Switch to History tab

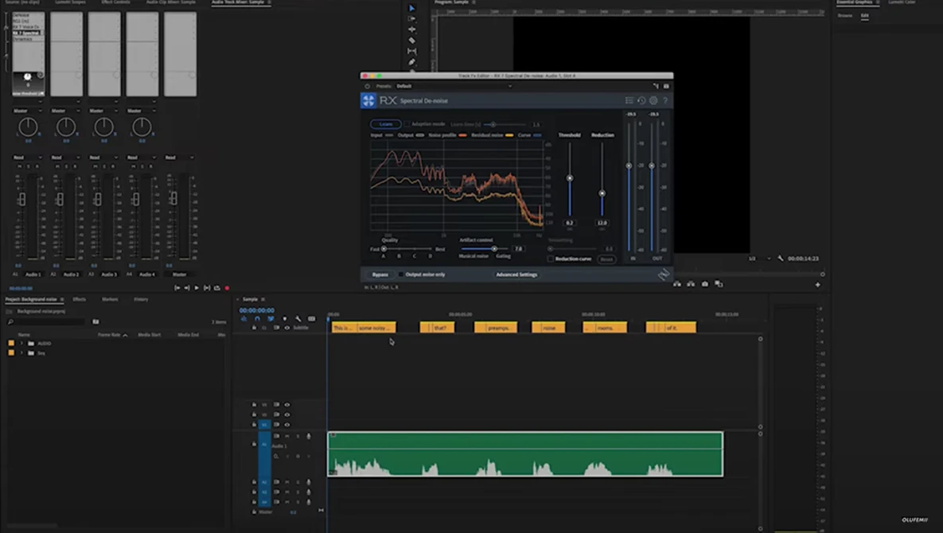click(x=141, y=299)
